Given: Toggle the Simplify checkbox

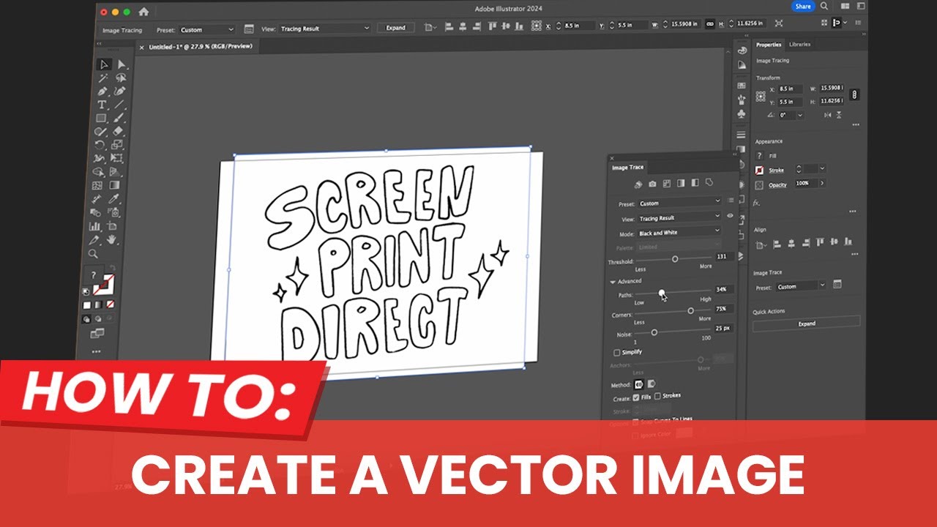Looking at the screenshot, I should point(616,352).
